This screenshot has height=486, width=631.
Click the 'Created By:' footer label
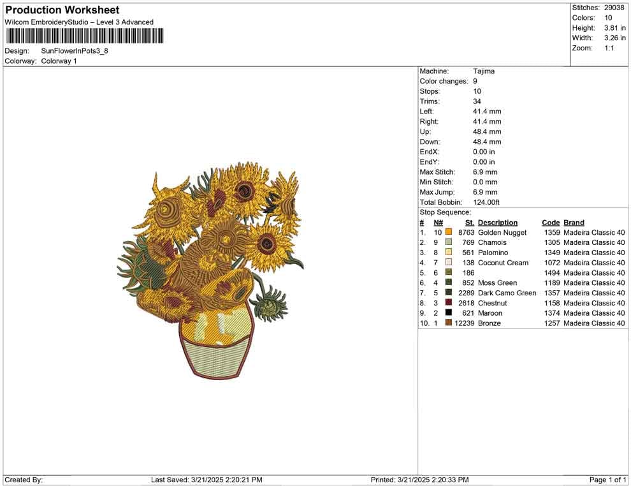[x=24, y=480]
